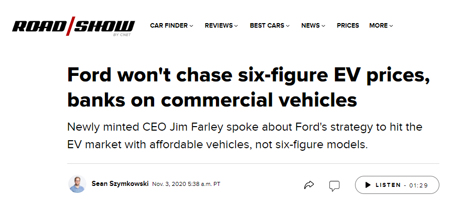Open the Car Finder menu
Screen dimensions: 467x205
[169, 26]
